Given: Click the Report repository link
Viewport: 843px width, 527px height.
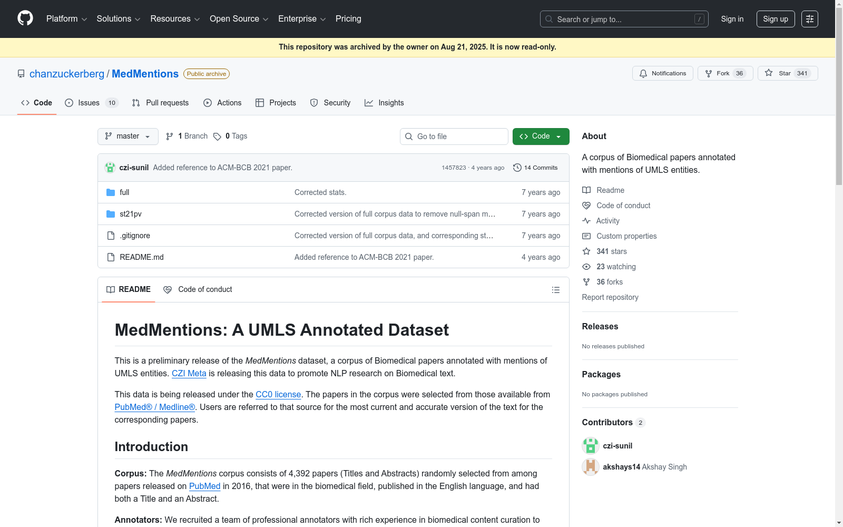Looking at the screenshot, I should 610,297.
